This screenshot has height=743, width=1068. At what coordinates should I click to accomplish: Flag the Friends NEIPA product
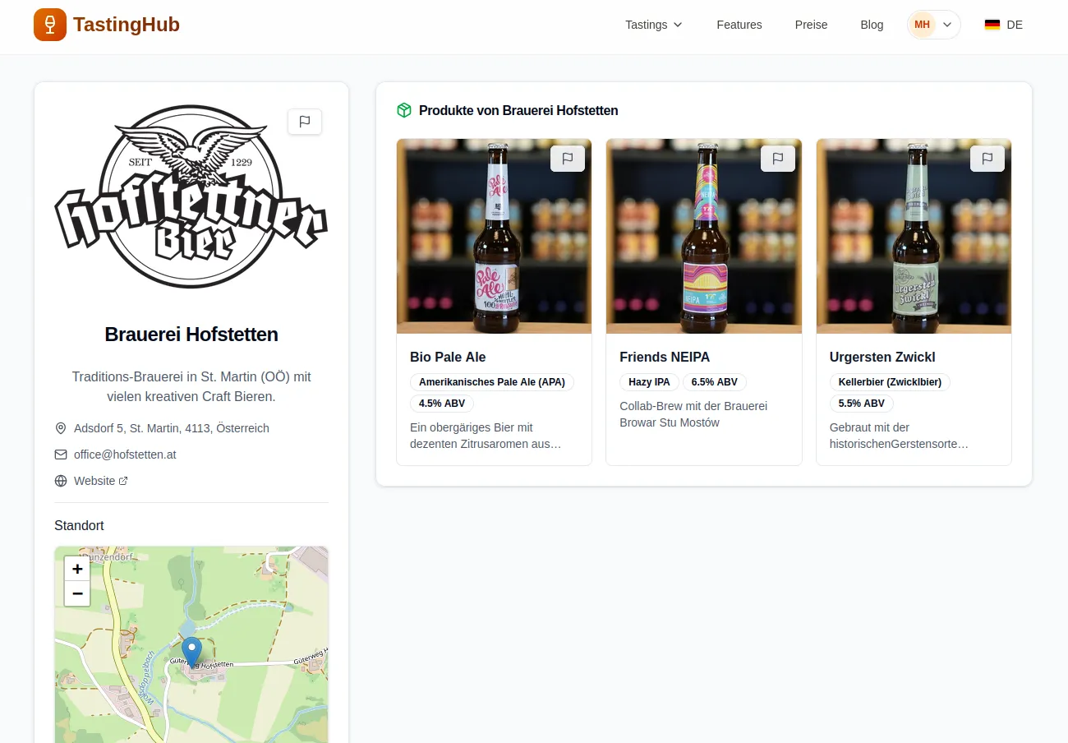coord(778,158)
